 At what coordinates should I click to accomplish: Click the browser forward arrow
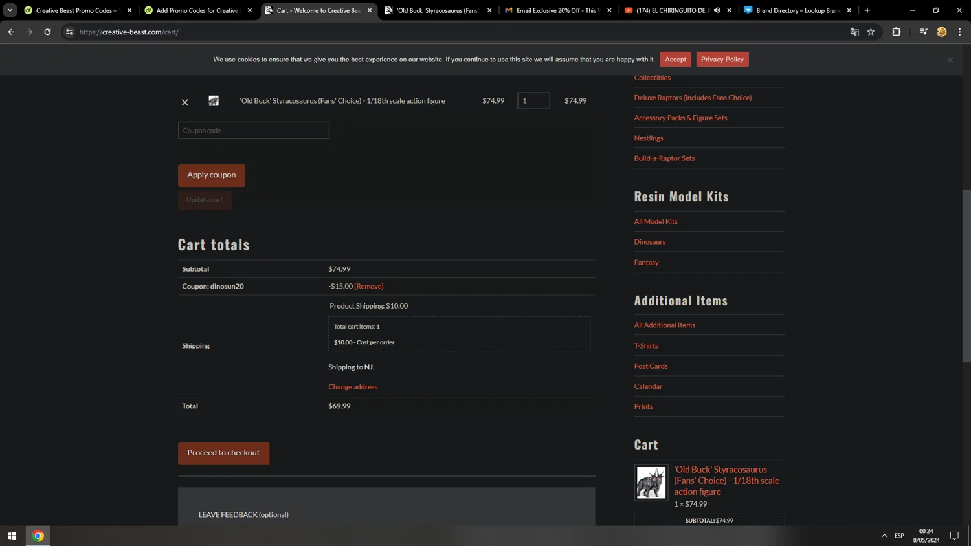(x=29, y=32)
